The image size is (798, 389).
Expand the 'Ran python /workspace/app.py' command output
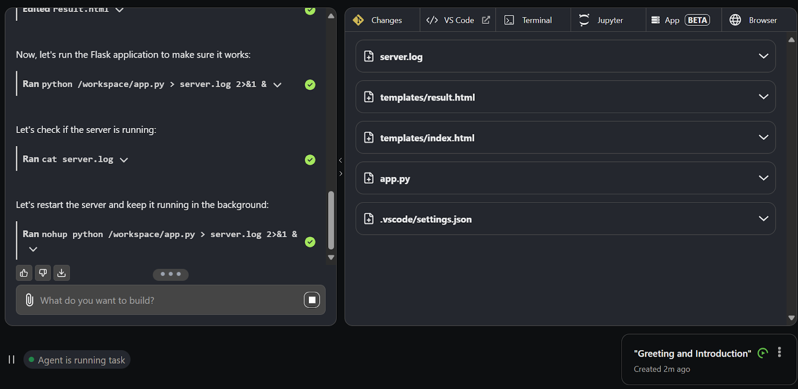(277, 85)
